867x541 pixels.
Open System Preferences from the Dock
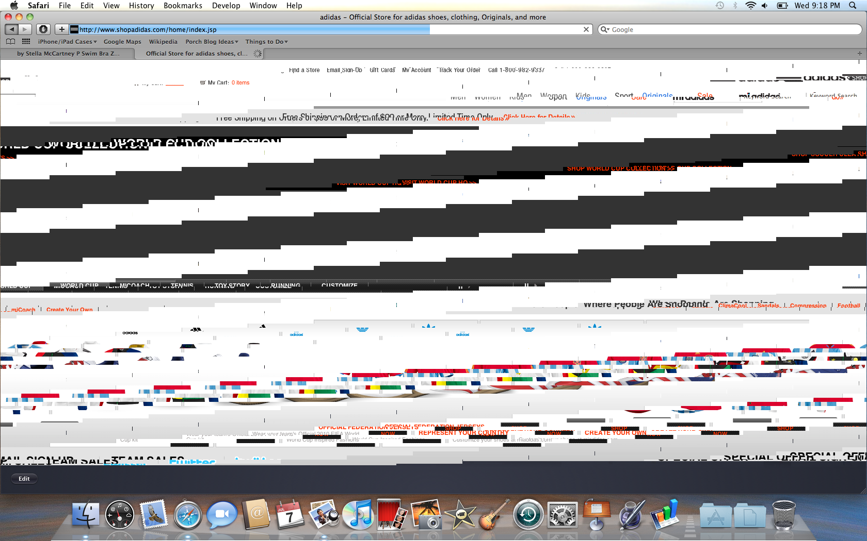point(563,515)
